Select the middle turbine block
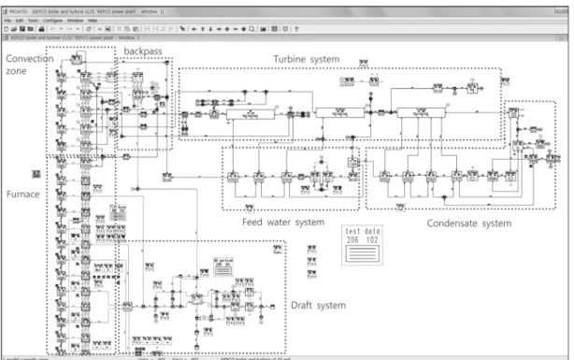Image resolution: width=574 pixels, height=360 pixels. [x=340, y=112]
